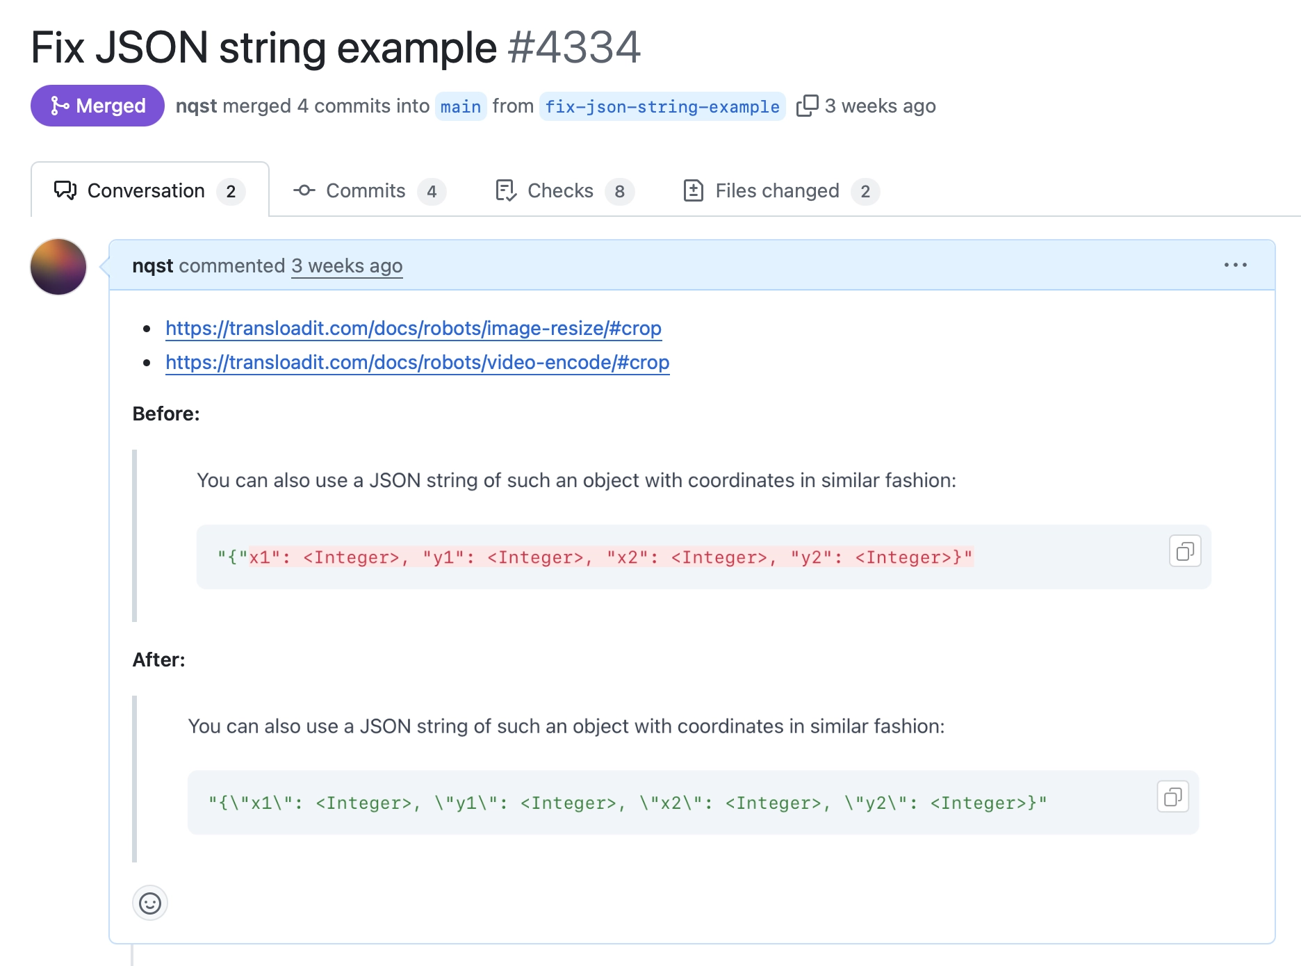This screenshot has height=966, width=1301.
Task: Open the Files changed tab
Action: pyautogui.click(x=776, y=190)
